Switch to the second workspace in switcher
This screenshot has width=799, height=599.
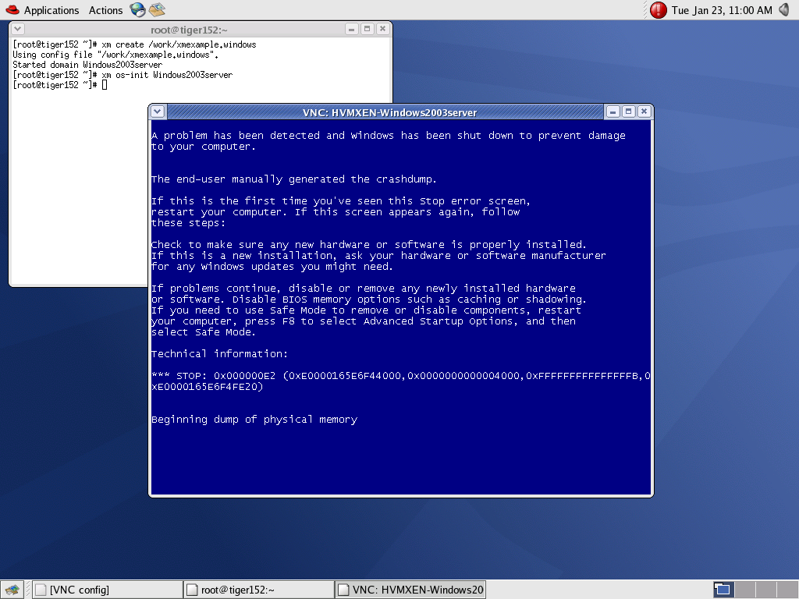tap(744, 590)
